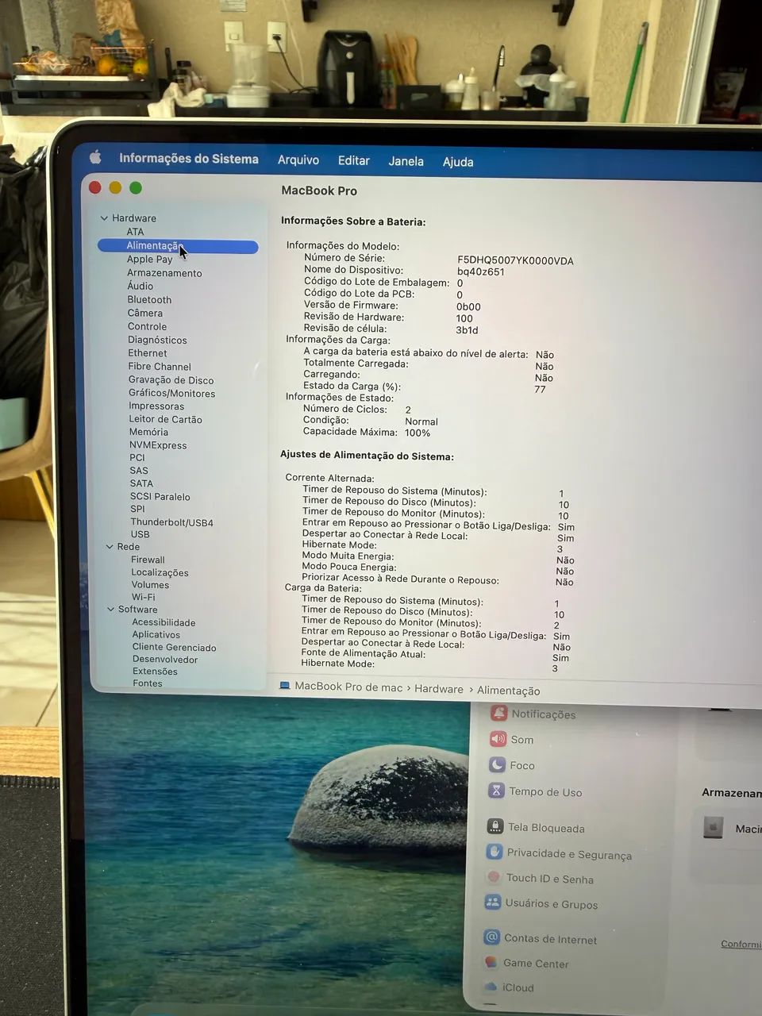Select Thunderbolt/USB4 in the sidebar
The width and height of the screenshot is (762, 1016).
171,522
